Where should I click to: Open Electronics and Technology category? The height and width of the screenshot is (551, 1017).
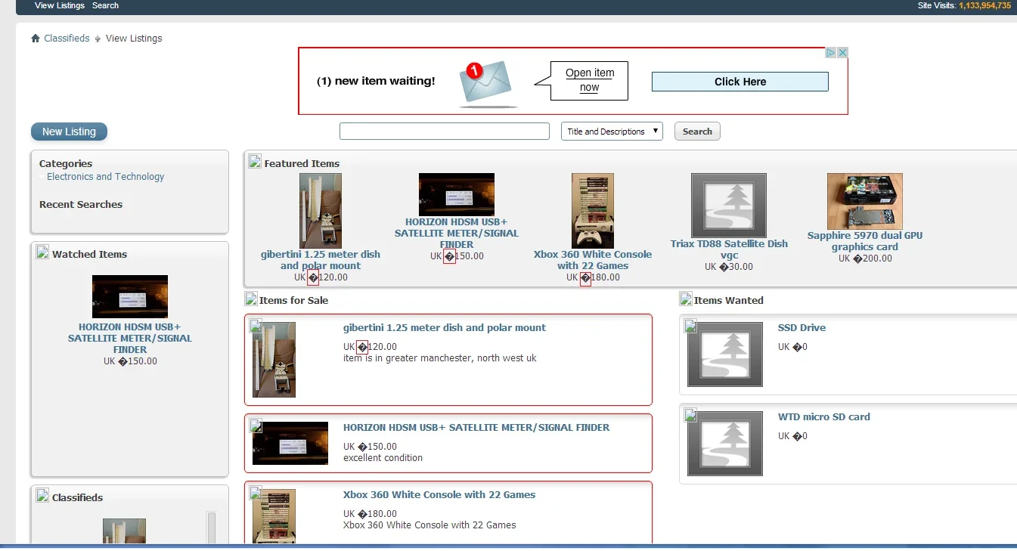click(105, 177)
